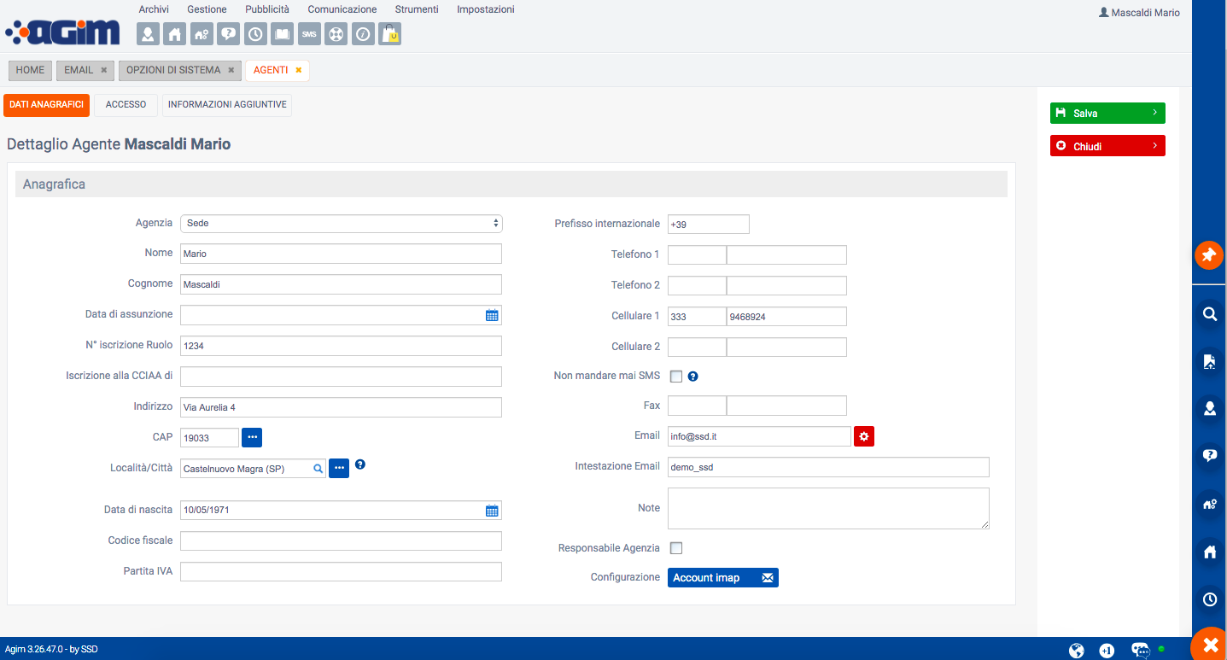
Task: Open the Gestione menu
Action: 207,9
